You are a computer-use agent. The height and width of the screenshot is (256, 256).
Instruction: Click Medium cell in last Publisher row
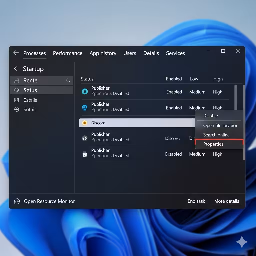click(197, 154)
